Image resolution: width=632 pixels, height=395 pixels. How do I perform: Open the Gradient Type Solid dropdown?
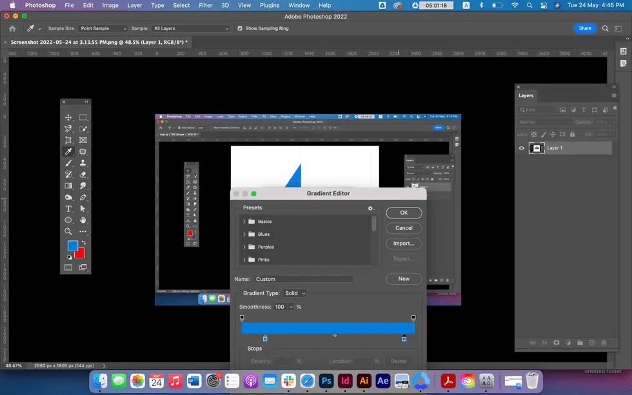295,293
